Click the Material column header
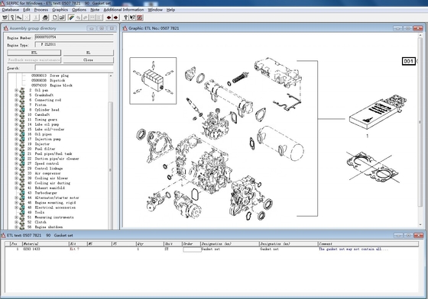 [x=45, y=244]
